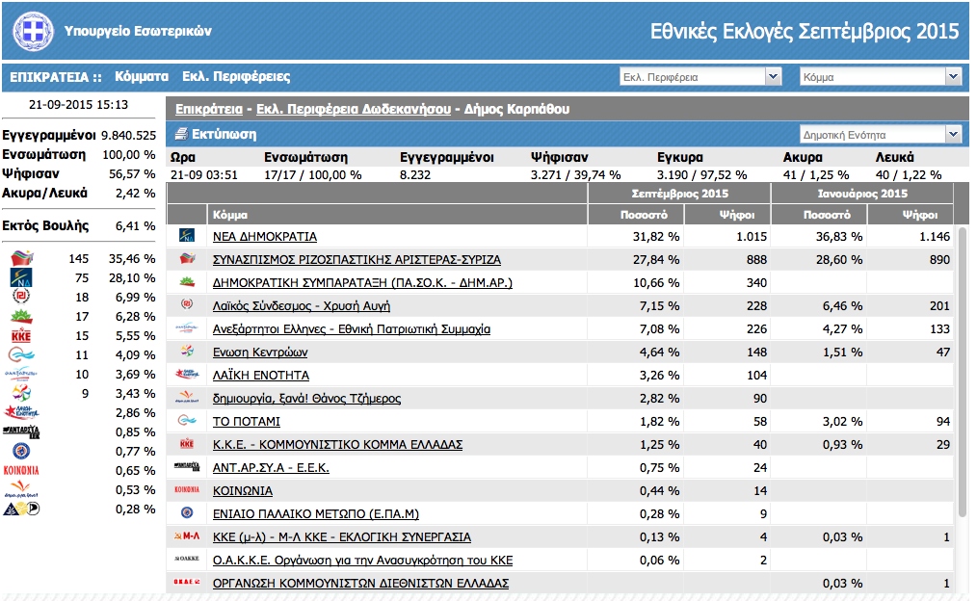This screenshot has width=977, height=601.
Task: Click the sidebar logo next to 3,43 %
Action: (21, 393)
